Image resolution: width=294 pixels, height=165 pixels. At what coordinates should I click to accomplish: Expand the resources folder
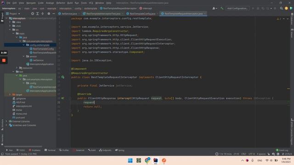tap(17, 68)
